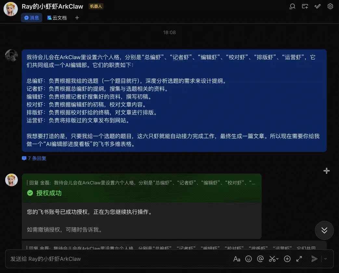The height and width of the screenshot is (273, 339).
Task: Click the scroll-to-bottom double chevron button
Action: click(324, 230)
